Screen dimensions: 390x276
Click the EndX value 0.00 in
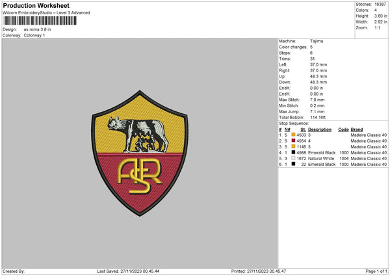pyautogui.click(x=317, y=88)
